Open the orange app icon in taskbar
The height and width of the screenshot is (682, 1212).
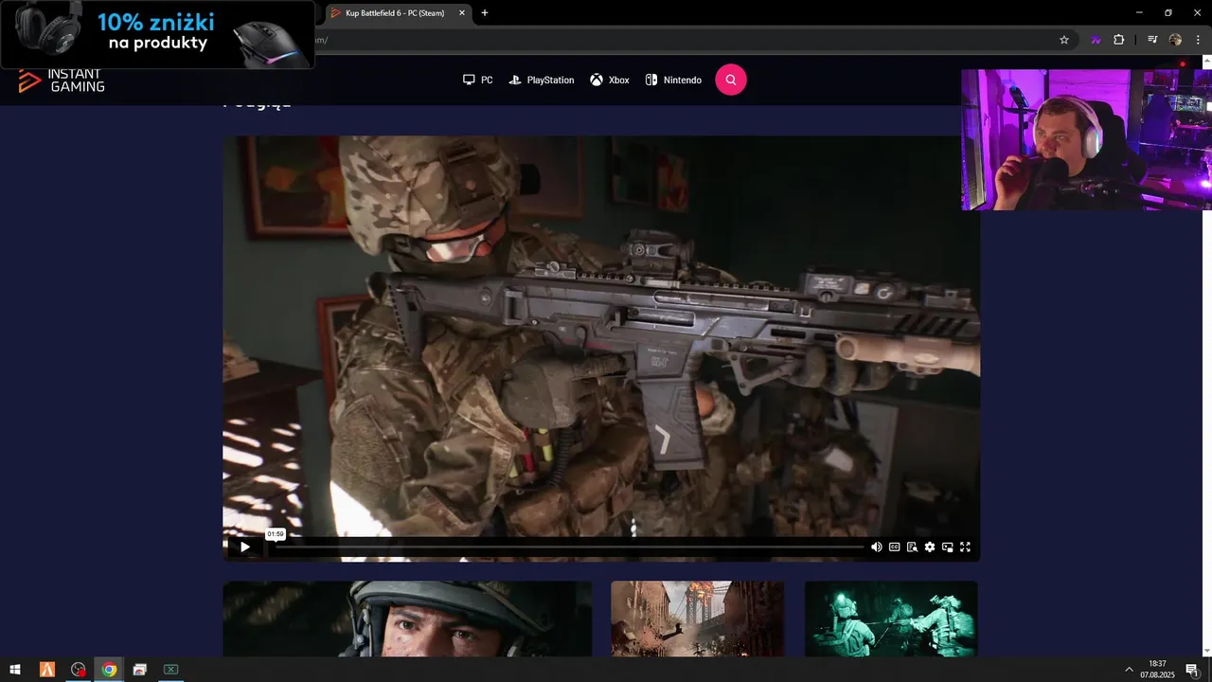coord(47,670)
